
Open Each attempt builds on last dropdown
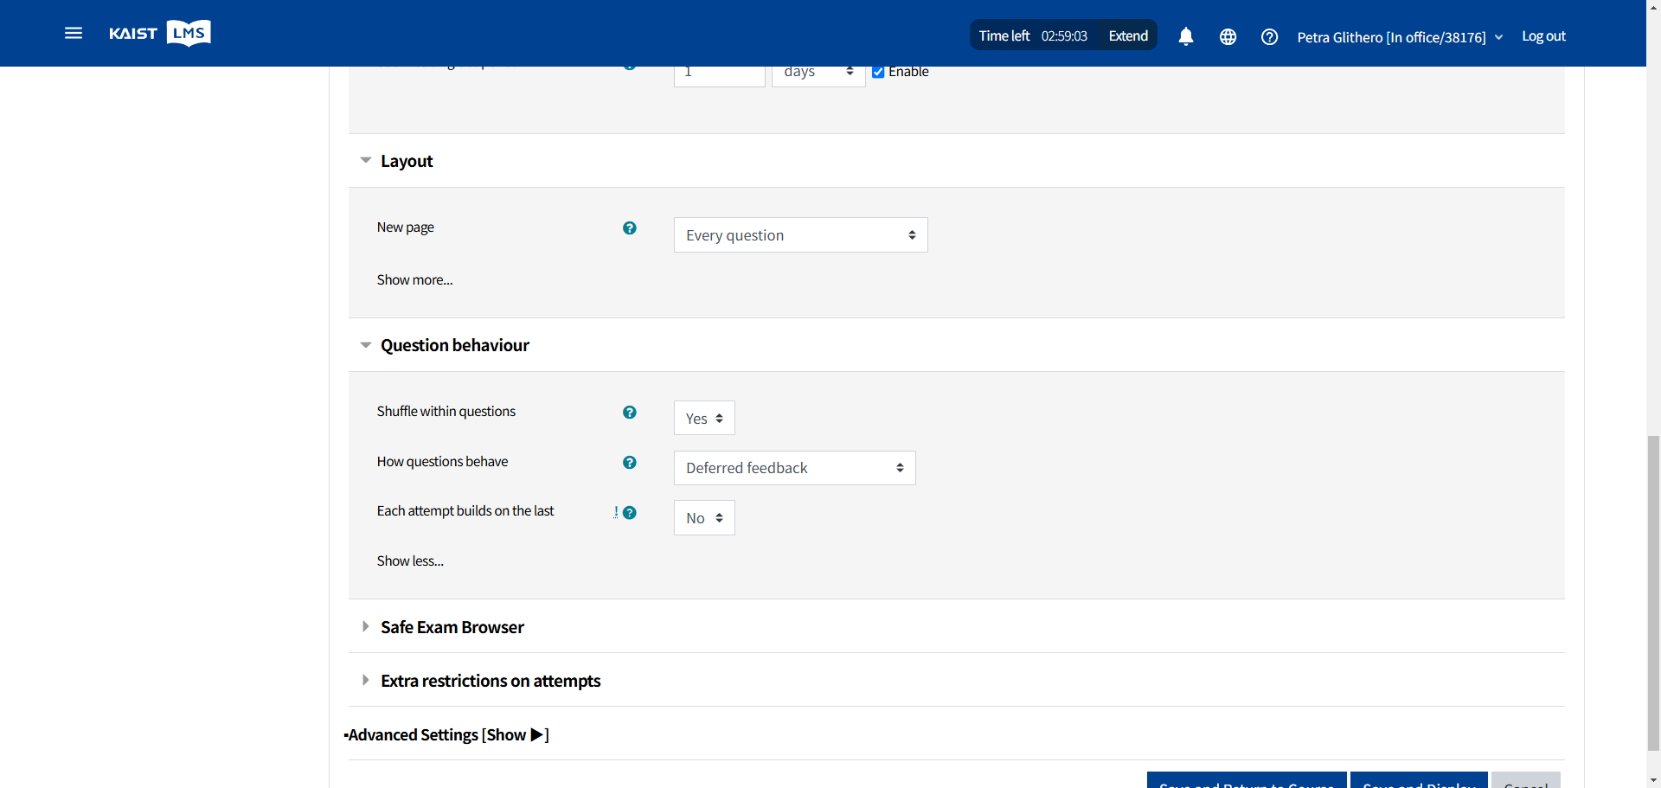[704, 518]
